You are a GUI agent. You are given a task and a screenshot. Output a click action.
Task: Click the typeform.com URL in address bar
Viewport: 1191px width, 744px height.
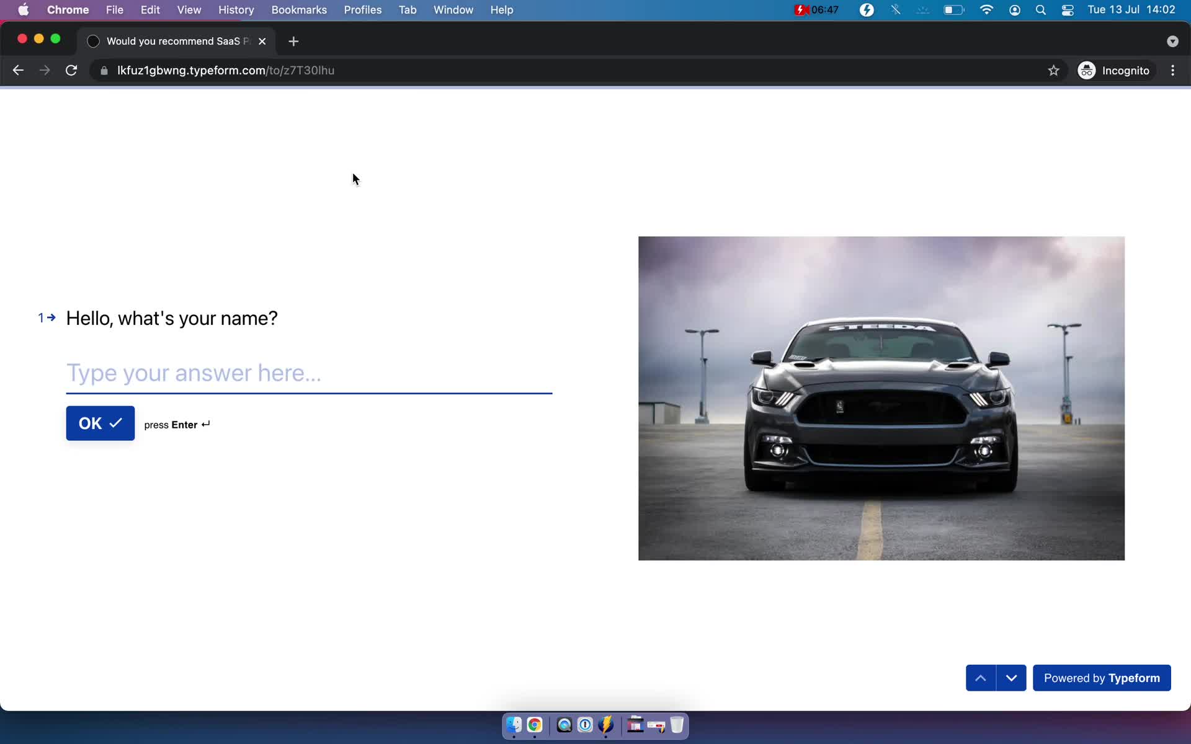pyautogui.click(x=226, y=71)
